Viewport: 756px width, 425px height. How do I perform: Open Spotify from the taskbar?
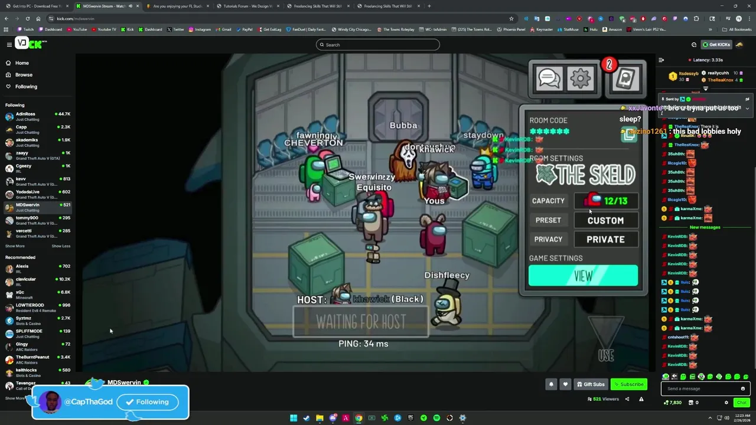tap(436, 418)
